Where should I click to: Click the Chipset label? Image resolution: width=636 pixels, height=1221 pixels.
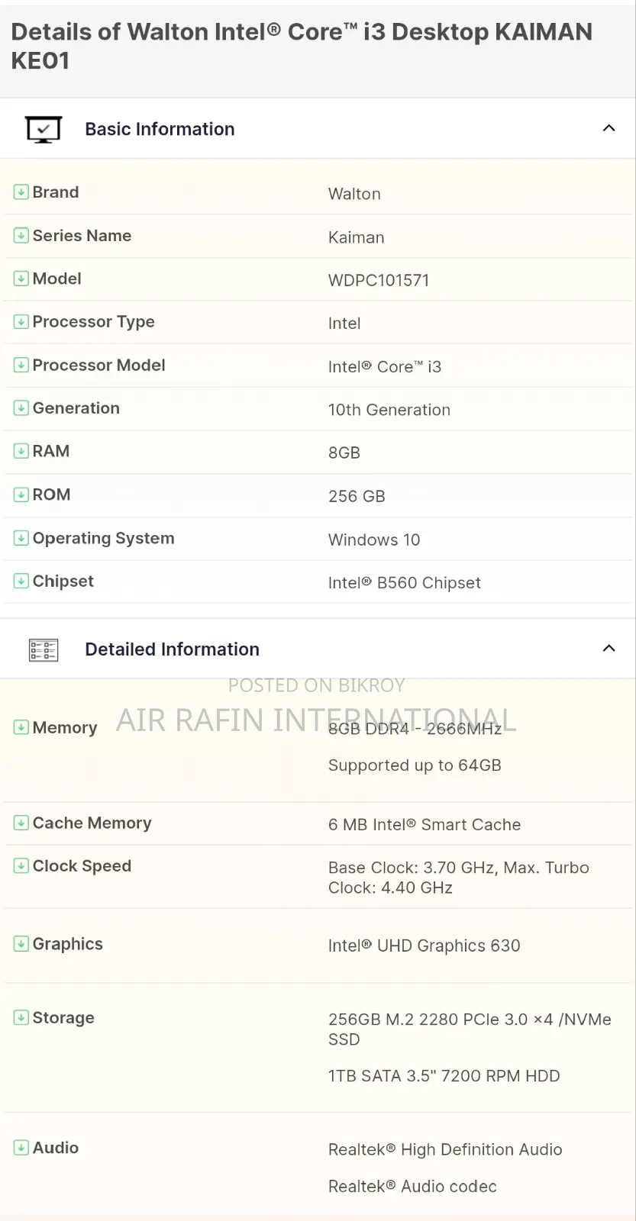(63, 581)
